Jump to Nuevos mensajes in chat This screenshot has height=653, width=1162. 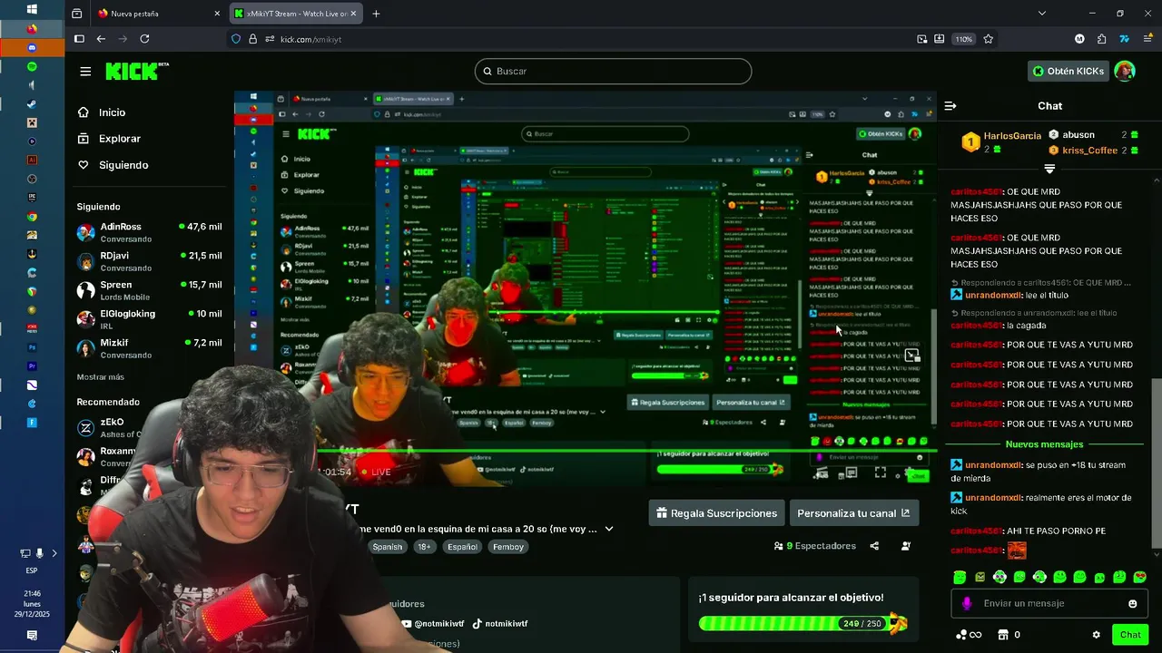point(1044,444)
